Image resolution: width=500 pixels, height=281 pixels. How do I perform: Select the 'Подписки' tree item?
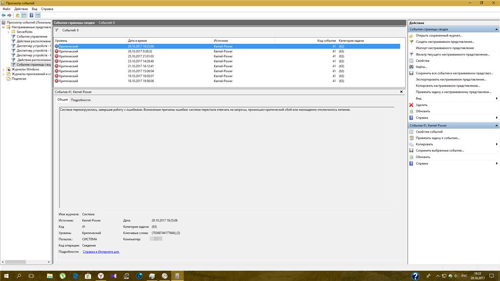coord(19,79)
